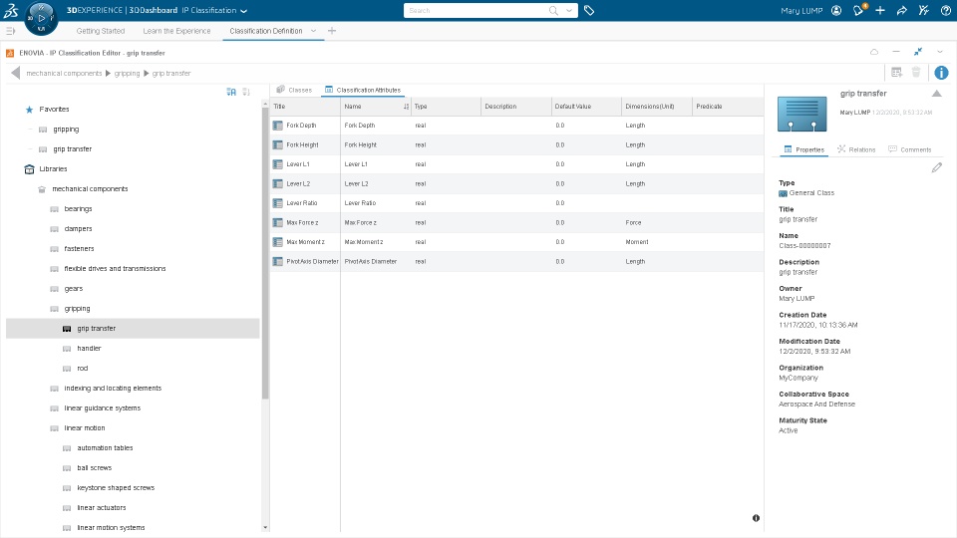Click the Mary LUMP user name
Image resolution: width=957 pixels, height=538 pixels.
(801, 10)
